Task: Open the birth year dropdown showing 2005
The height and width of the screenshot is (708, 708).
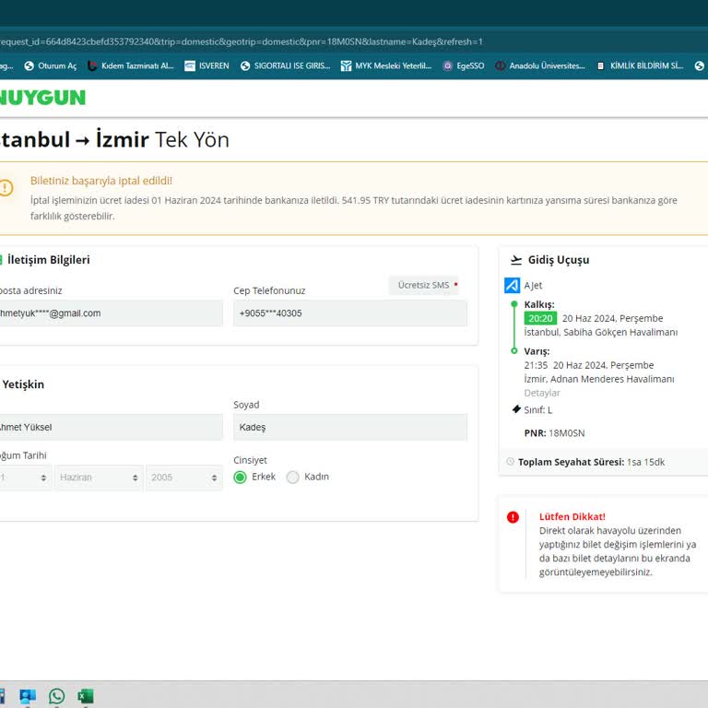Action: pyautogui.click(x=184, y=478)
